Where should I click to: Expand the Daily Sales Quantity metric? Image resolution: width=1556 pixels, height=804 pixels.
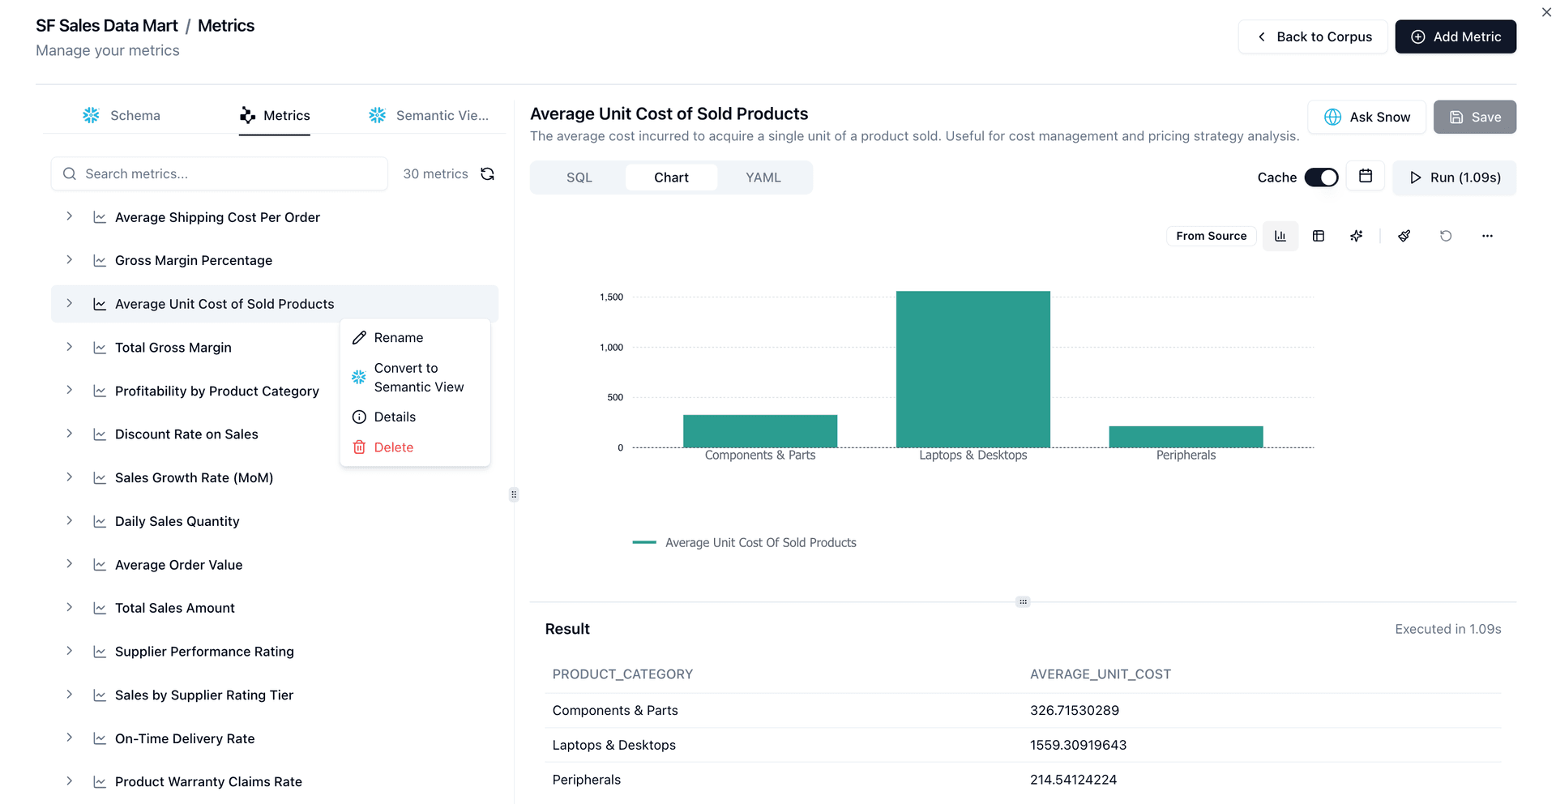click(x=70, y=520)
